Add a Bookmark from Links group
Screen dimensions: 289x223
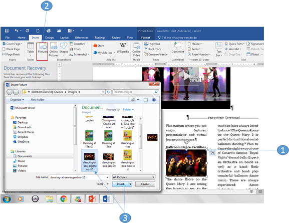coord(152,49)
